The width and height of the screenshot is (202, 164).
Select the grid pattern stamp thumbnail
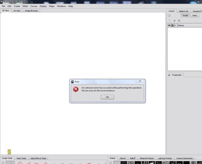pos(131,162)
